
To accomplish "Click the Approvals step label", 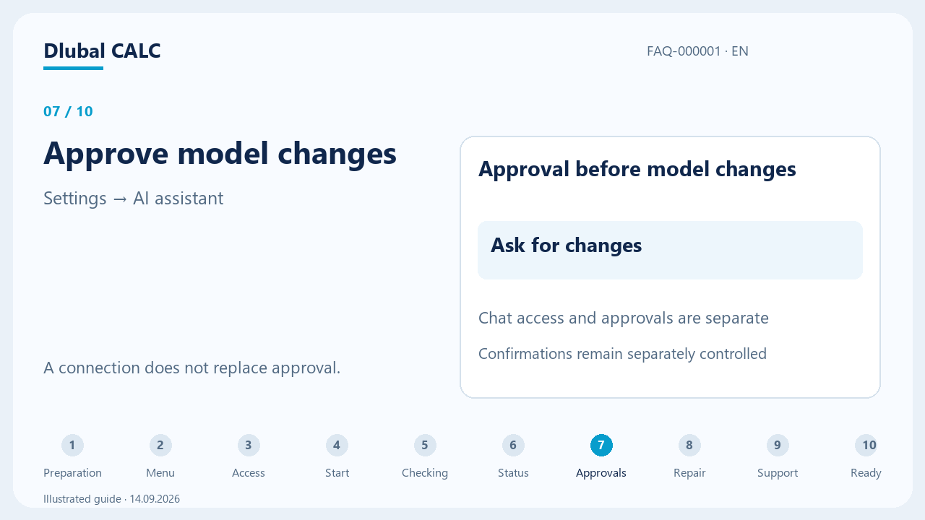I will pyautogui.click(x=601, y=473).
